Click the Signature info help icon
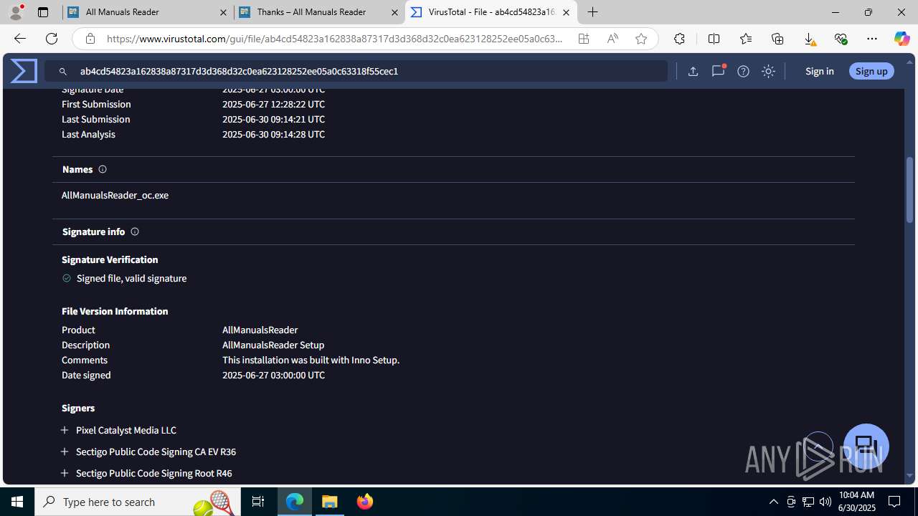Image resolution: width=918 pixels, height=516 pixels. (x=135, y=231)
